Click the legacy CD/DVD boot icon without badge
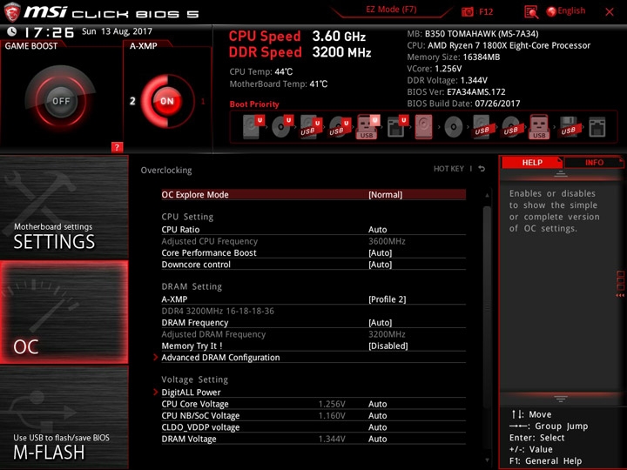This screenshot has width=627, height=470. pos(454,127)
